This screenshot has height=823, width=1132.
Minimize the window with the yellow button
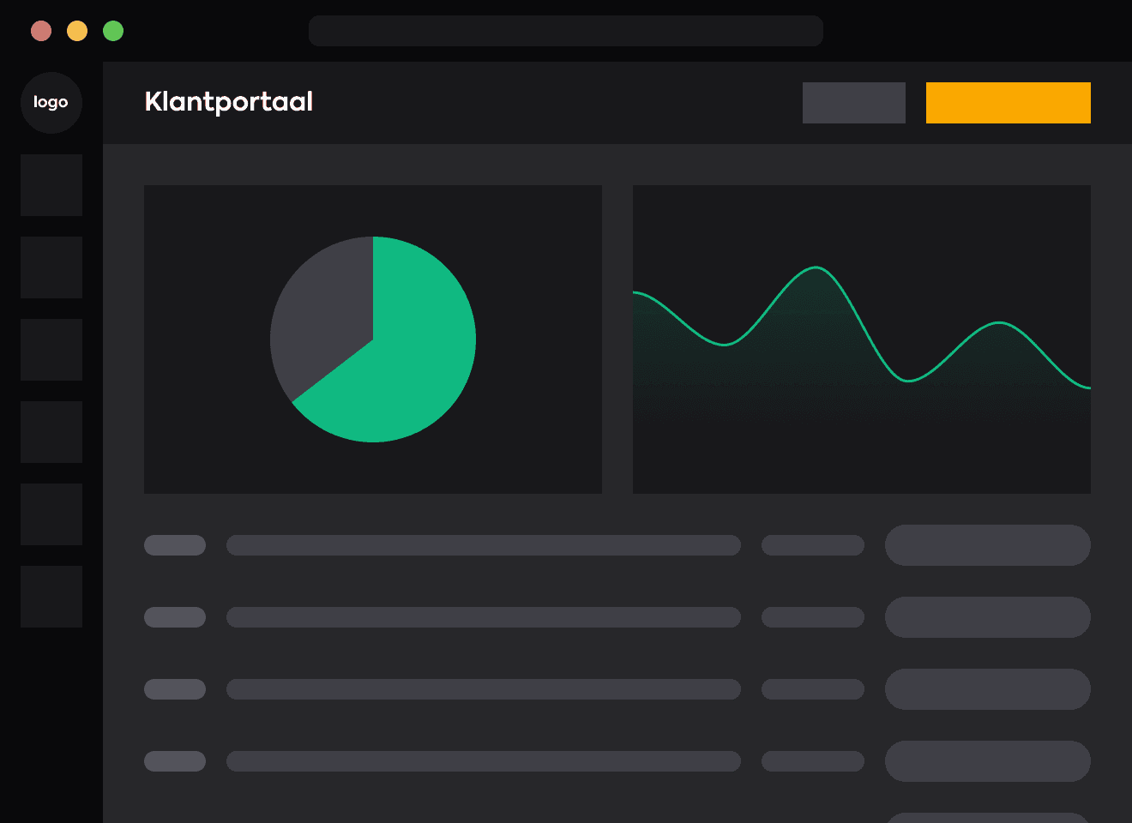click(x=77, y=31)
